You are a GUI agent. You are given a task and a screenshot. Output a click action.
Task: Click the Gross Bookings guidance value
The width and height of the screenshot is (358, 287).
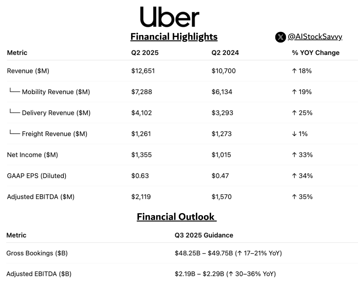(x=228, y=253)
